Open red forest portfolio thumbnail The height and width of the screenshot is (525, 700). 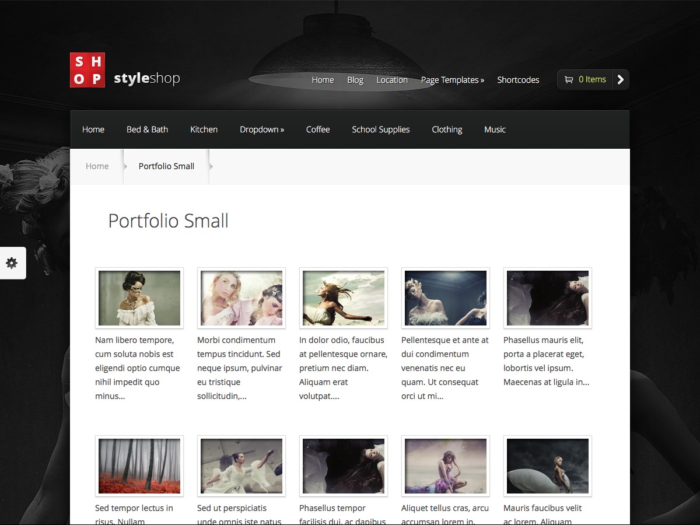(x=139, y=466)
